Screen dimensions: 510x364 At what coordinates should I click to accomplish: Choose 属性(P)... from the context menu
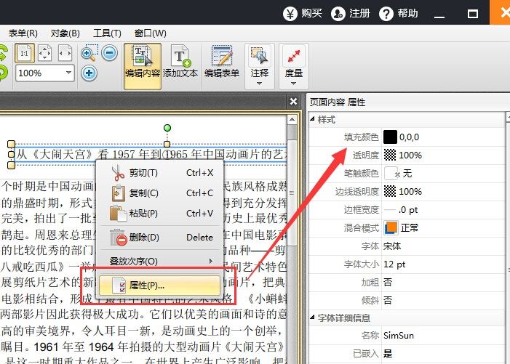pyautogui.click(x=160, y=286)
